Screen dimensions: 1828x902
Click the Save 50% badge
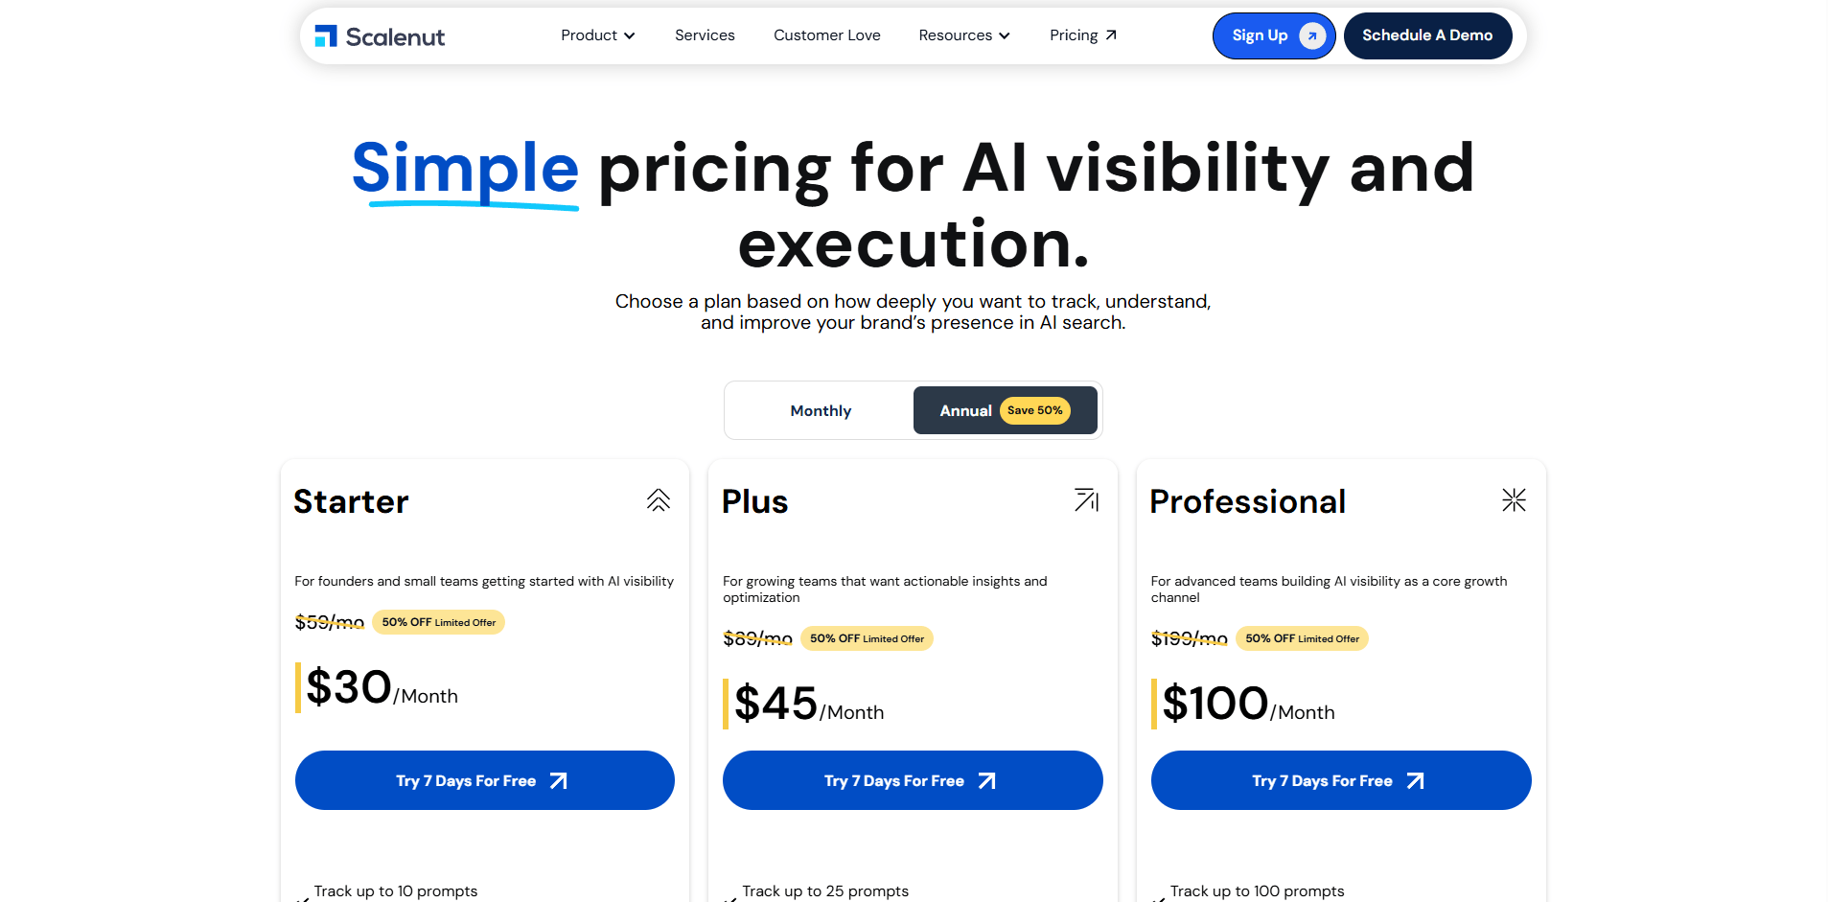click(1034, 411)
